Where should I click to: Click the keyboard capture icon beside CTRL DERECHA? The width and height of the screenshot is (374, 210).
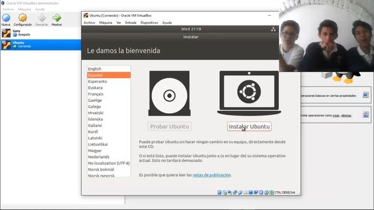click(271, 192)
